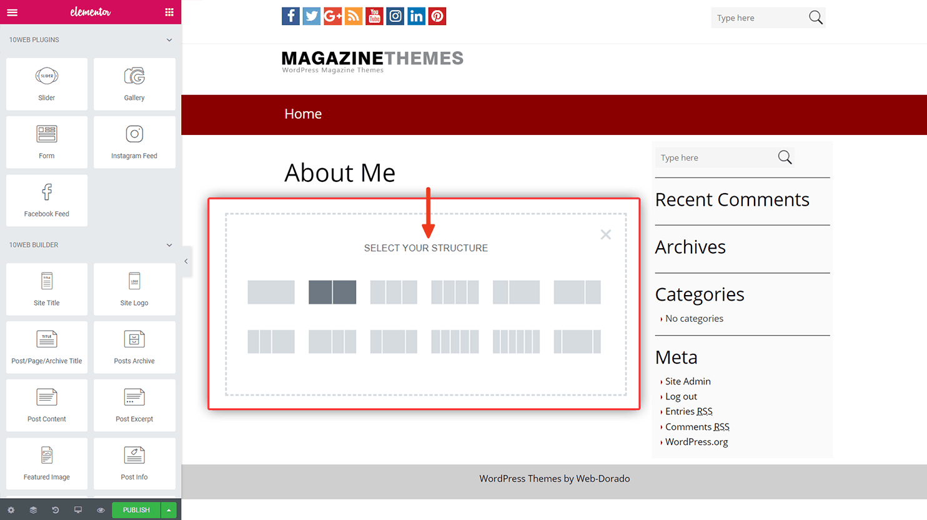
Task: Click the header search magnifier icon
Action: (x=816, y=17)
